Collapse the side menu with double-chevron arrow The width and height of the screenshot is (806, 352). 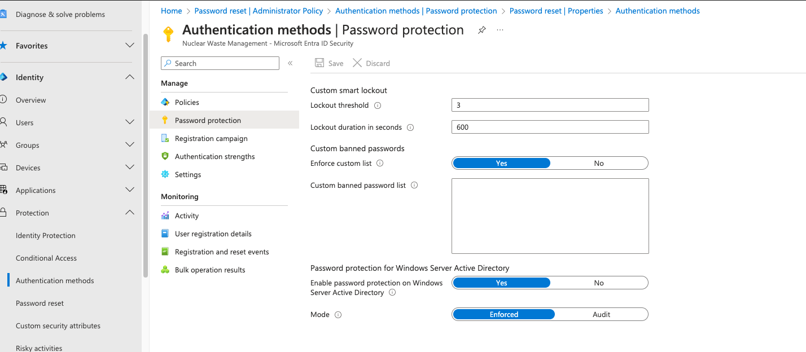(x=290, y=63)
